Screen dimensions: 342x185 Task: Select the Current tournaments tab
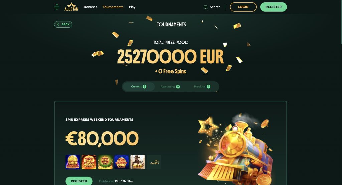139,86
